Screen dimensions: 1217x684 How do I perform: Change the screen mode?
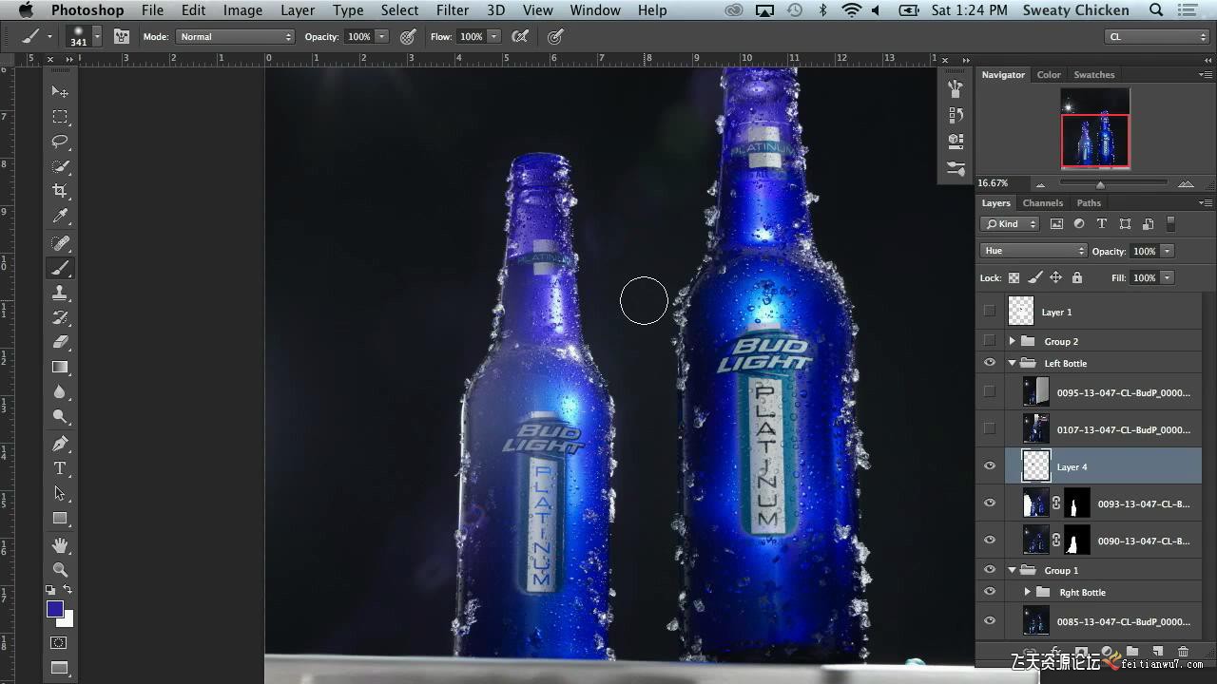[x=60, y=668]
